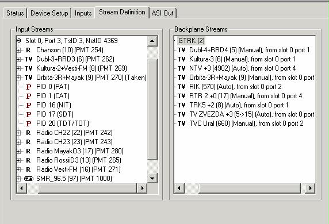Click Input Streams horizontal scrollbar thumb
Viewport: 329px width, 224px height.
[87, 188]
